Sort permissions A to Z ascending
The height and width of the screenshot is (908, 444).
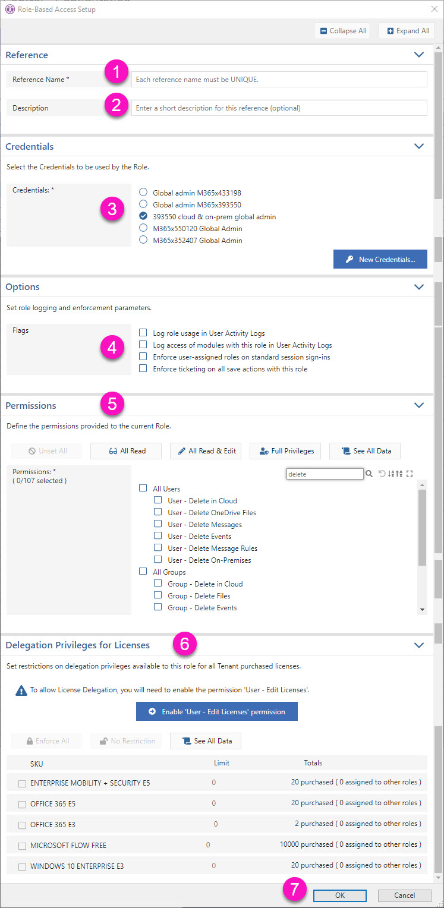coord(391,474)
